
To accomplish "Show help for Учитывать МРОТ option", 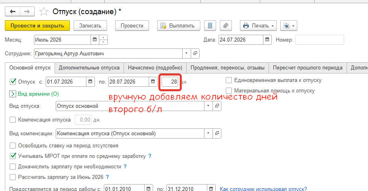I will (x=150, y=156).
